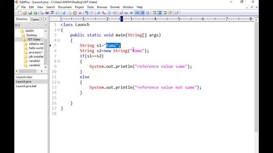Select Launch.class in file list
Viewport: 273px width, 153px height.
pos(24,77)
